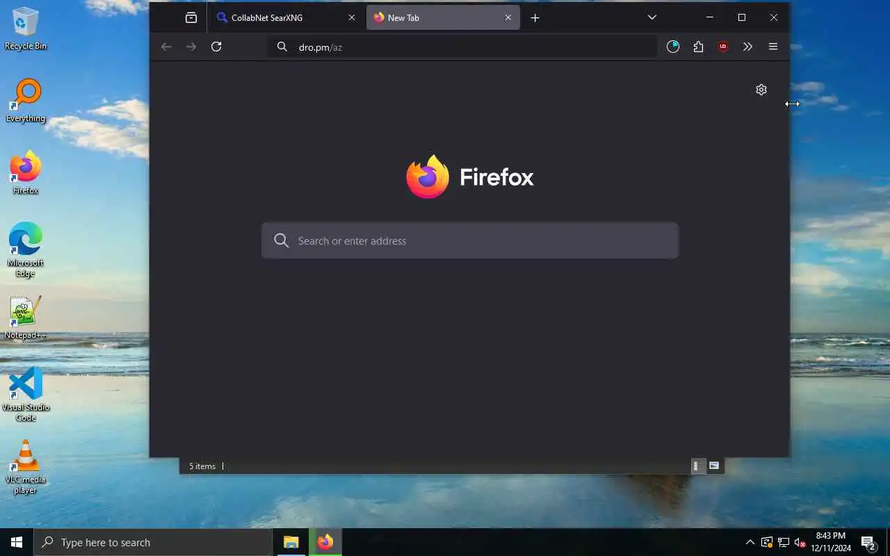Select the VLC media player desktop shortcut
890x556 pixels.
pos(26,467)
